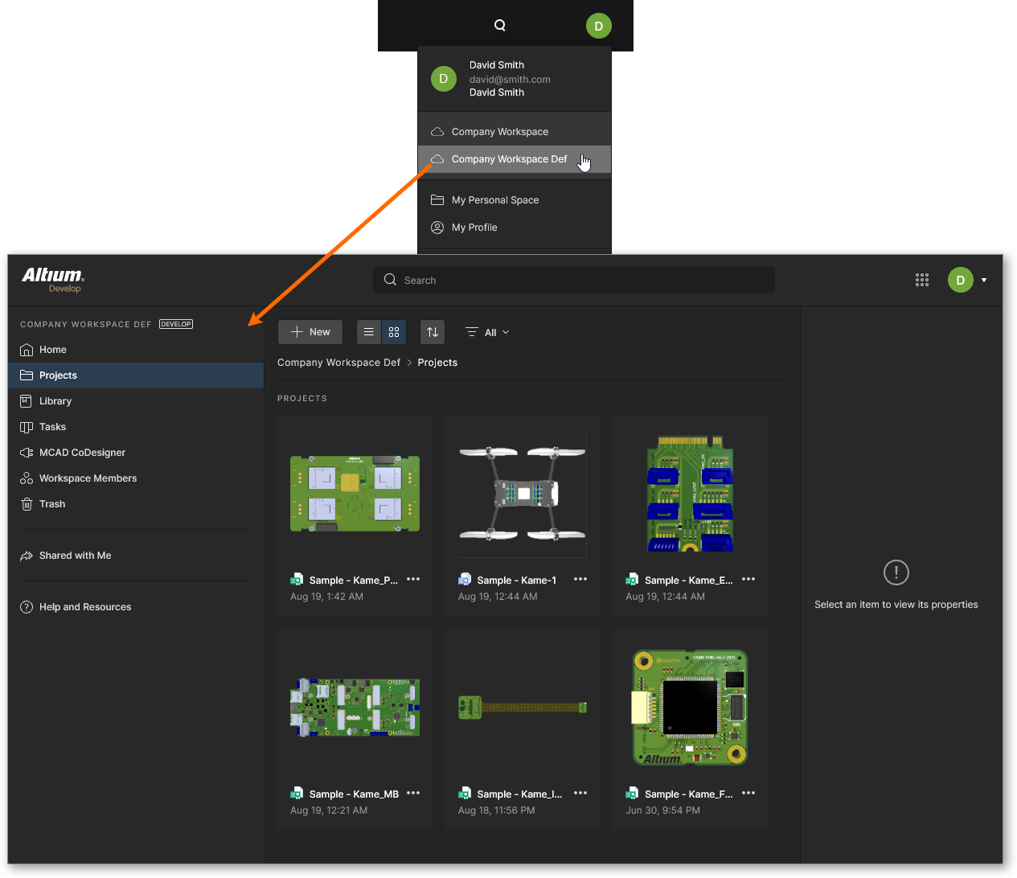Click Sample - Kame-1 project name
The image size is (1017, 878).
[516, 581]
